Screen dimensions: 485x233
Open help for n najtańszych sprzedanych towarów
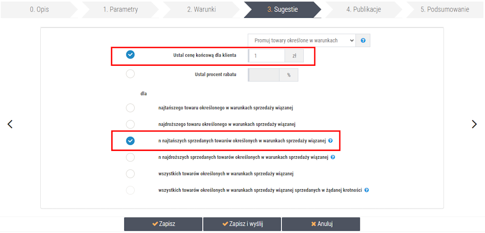tap(330, 141)
